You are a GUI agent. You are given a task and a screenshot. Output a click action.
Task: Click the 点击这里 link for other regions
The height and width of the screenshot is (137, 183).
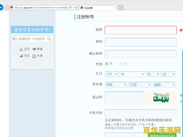[128, 128]
